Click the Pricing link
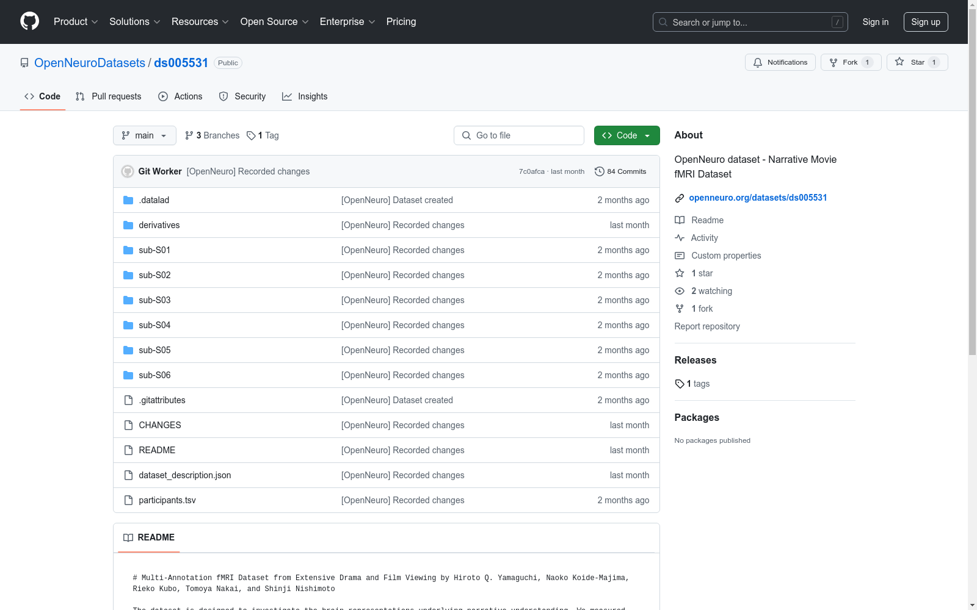Screen dimensions: 977x610 [x=401, y=22]
